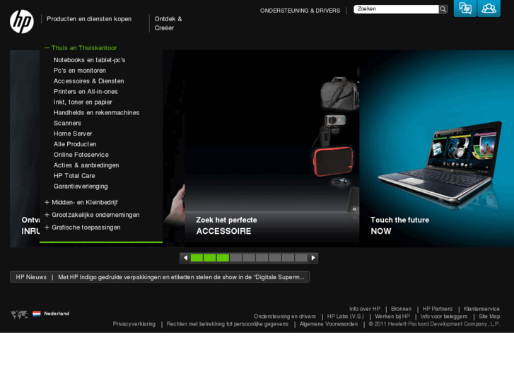
Task: Select third green carousel segment
Action: pyautogui.click(x=223, y=258)
